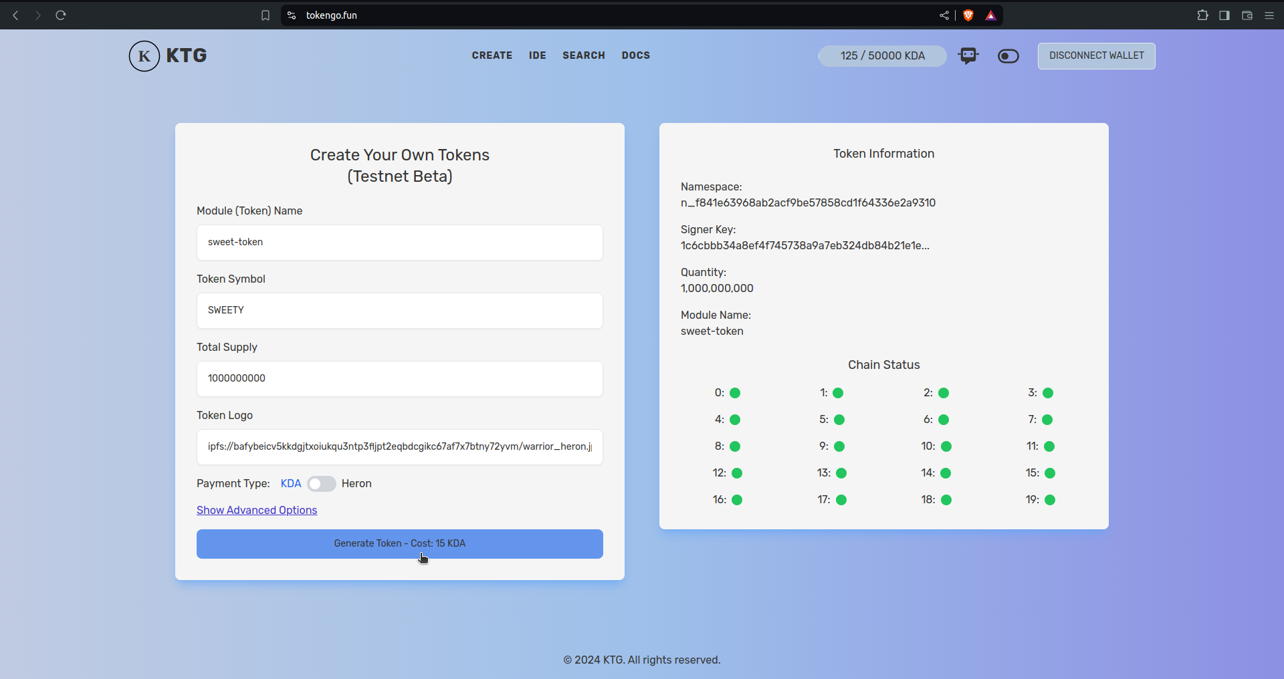Screen dimensions: 1284x679
Task: Click the copyright 2024 KTG footer text
Action: [642, 660]
